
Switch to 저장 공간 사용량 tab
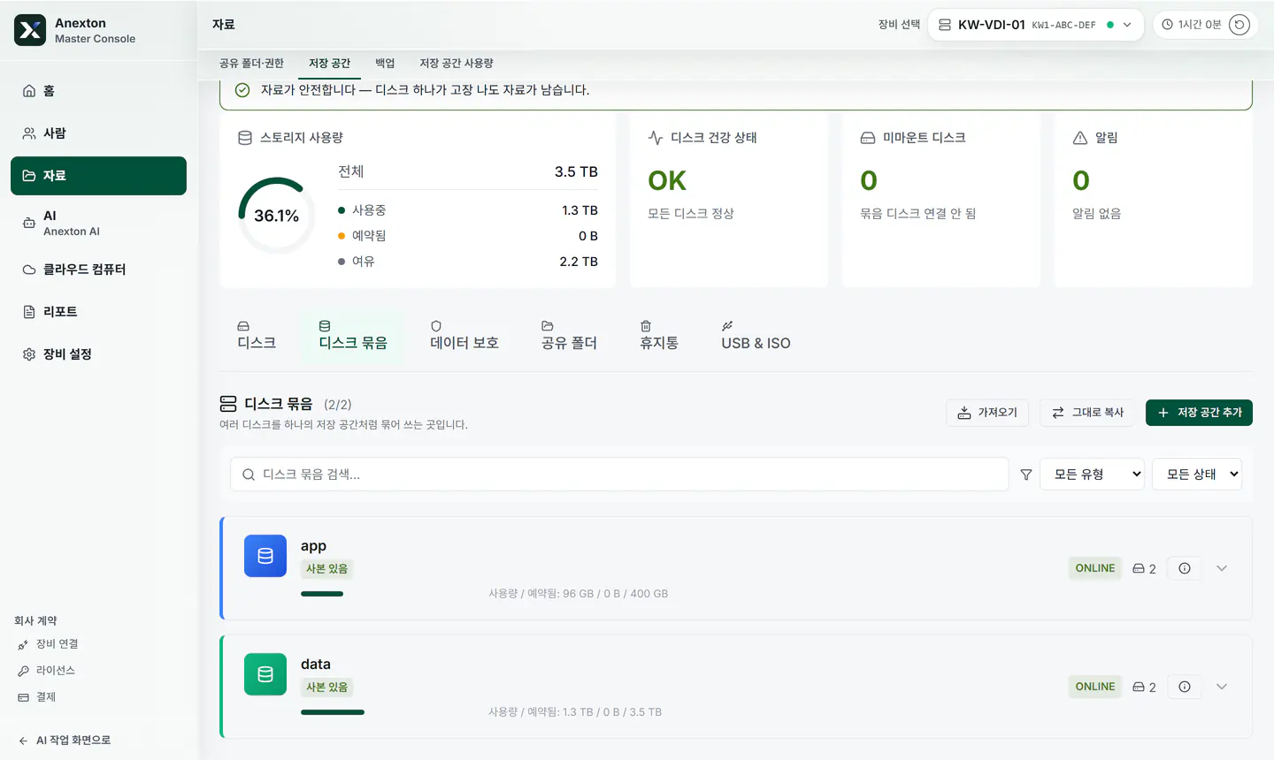pos(457,64)
